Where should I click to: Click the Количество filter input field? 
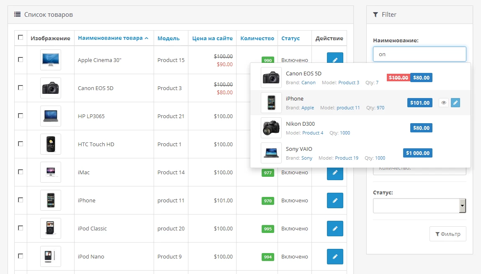pos(419,171)
